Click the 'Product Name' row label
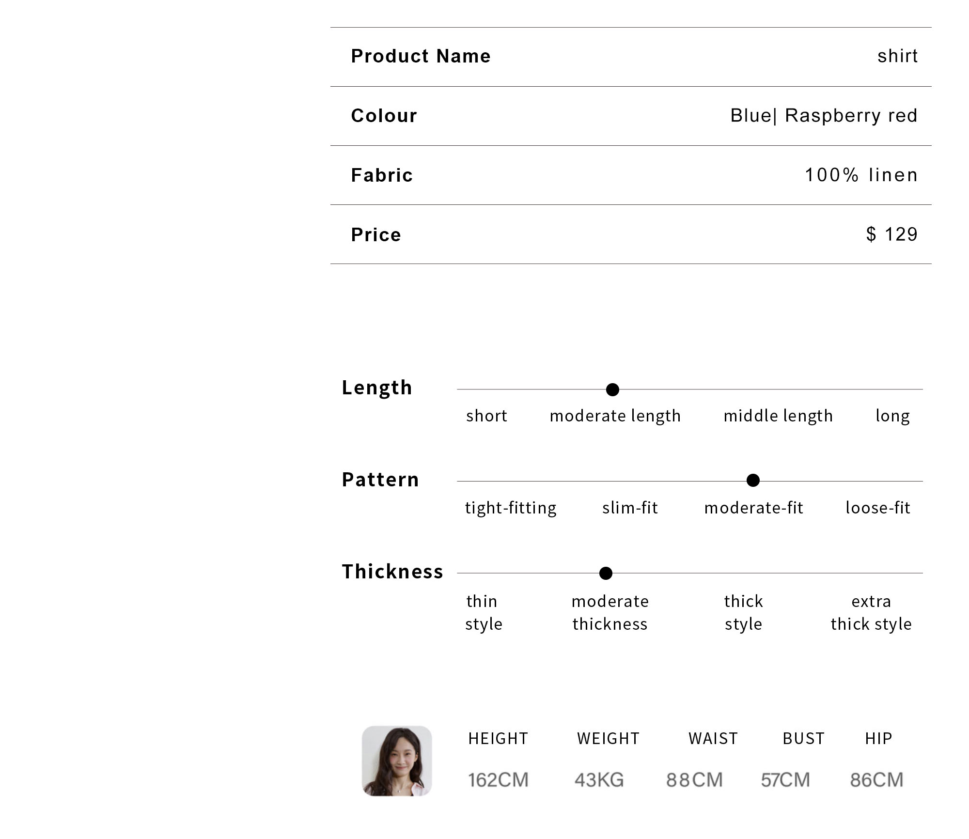969x839 pixels. [x=421, y=56]
